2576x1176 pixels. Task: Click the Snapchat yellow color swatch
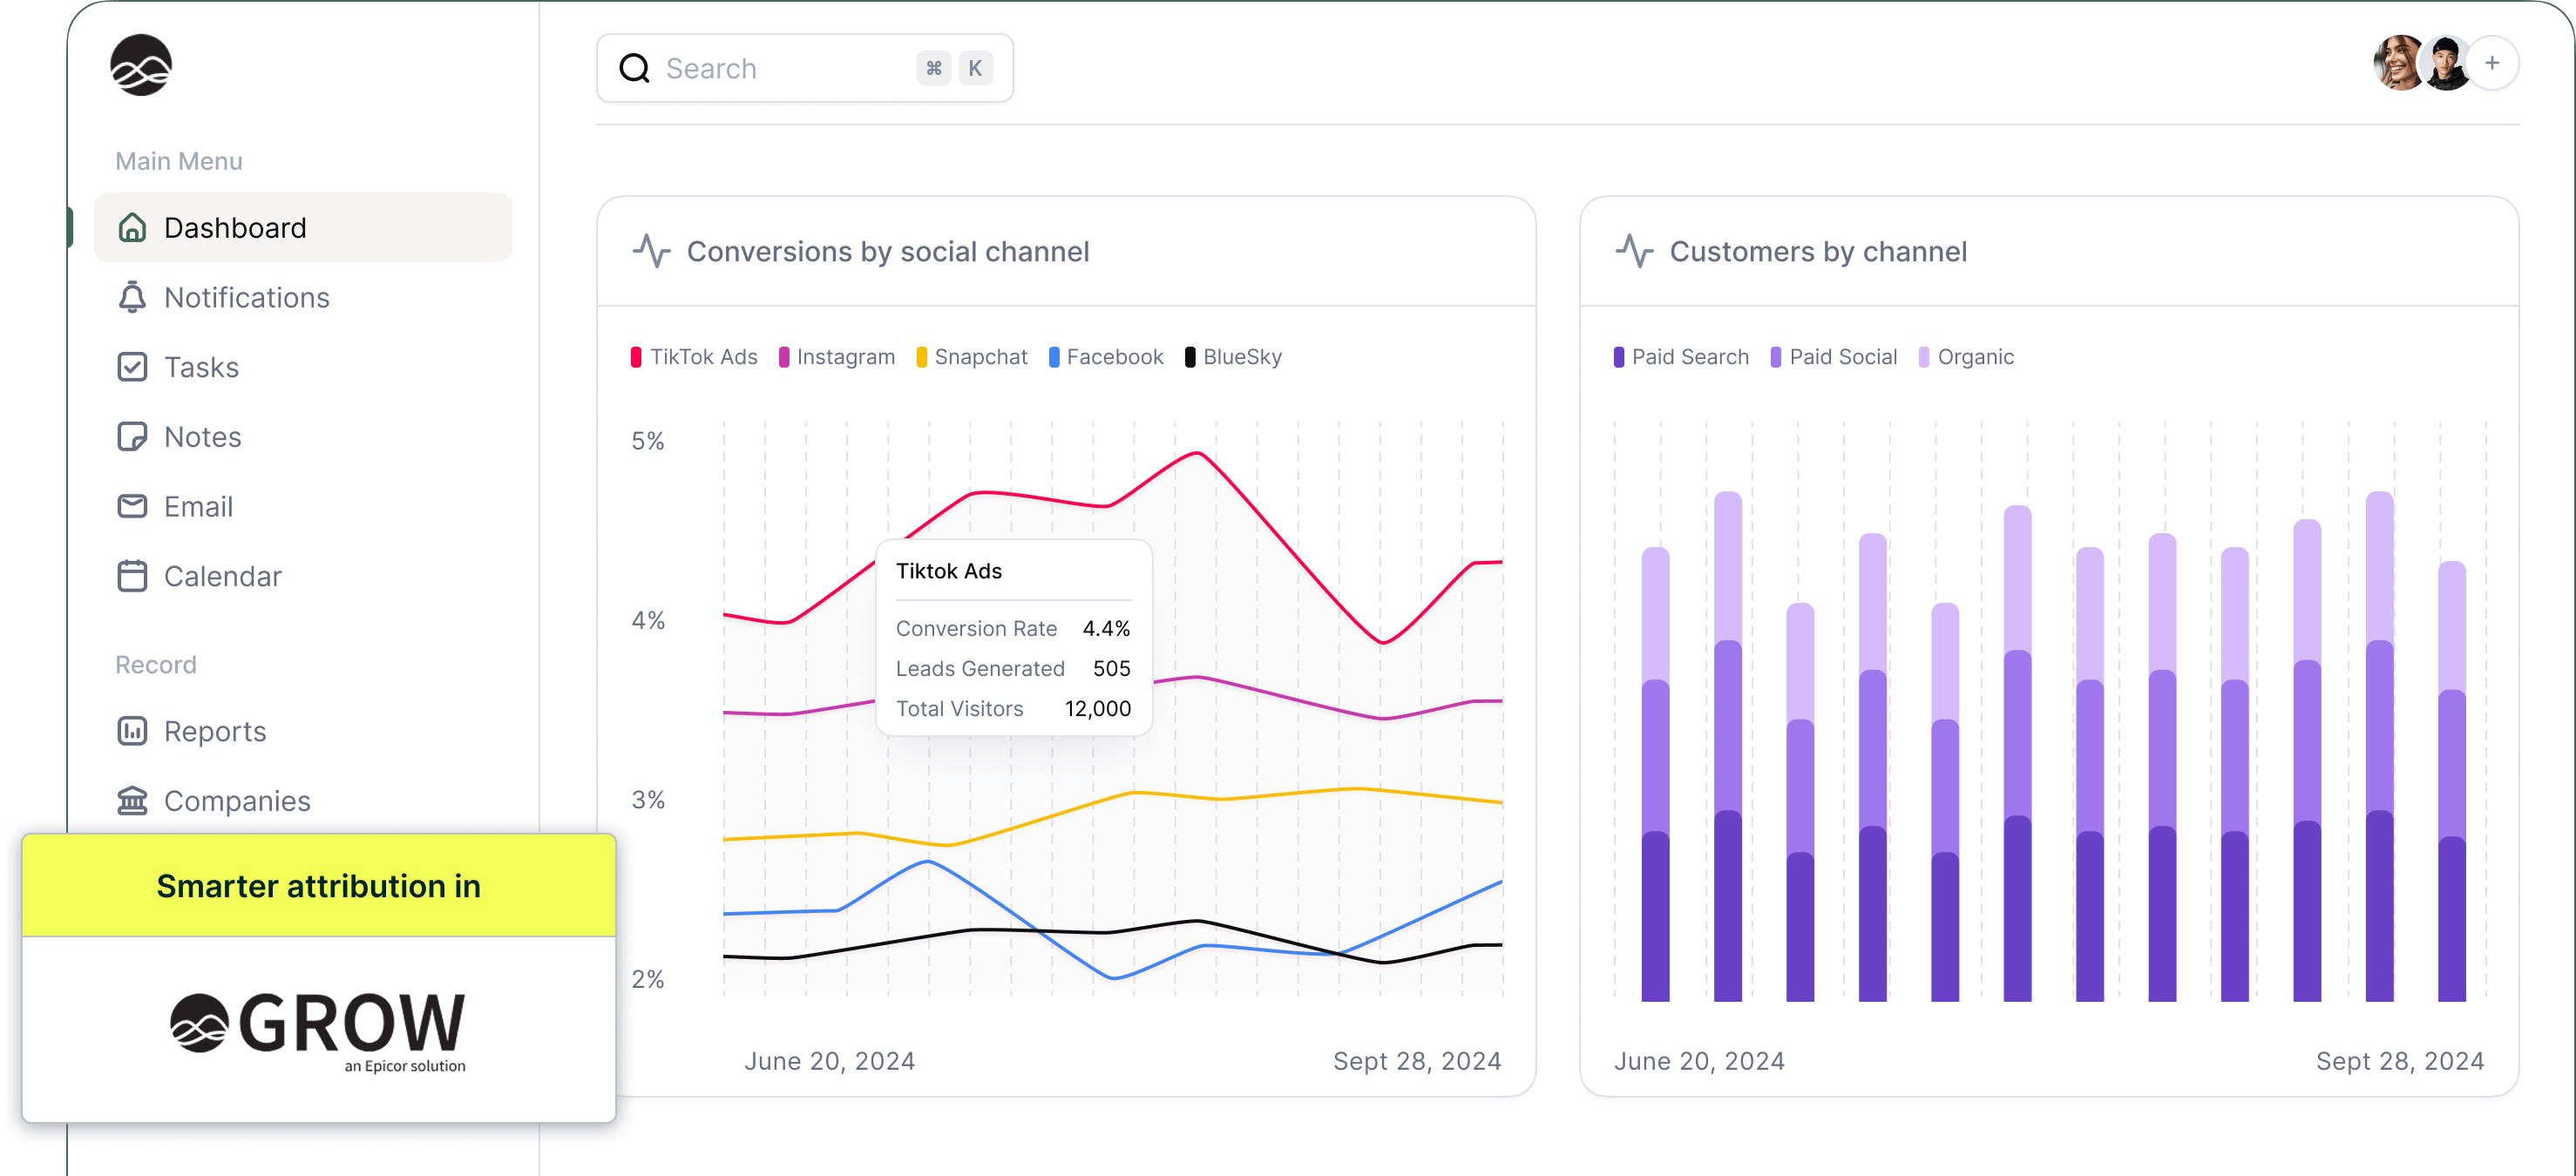(x=921, y=357)
